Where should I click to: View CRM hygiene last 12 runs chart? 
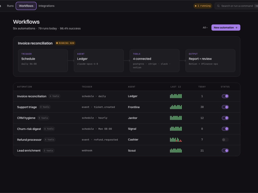[x=176, y=118]
